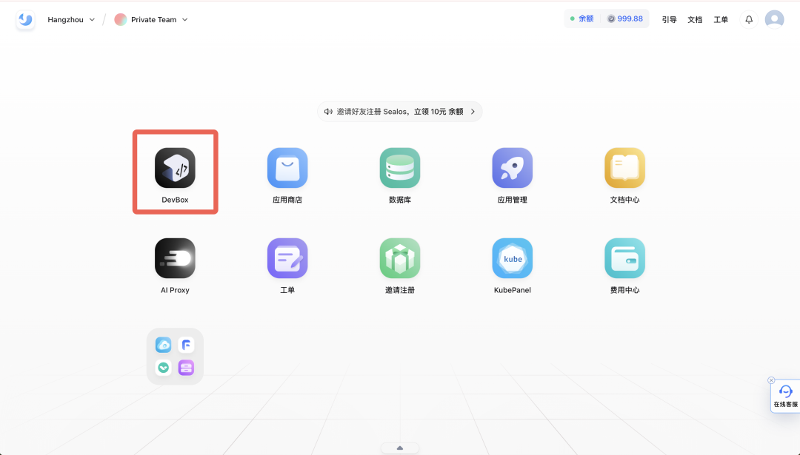Open the 引导 guide menu item
Viewport: 800px width, 455px height.
669,19
